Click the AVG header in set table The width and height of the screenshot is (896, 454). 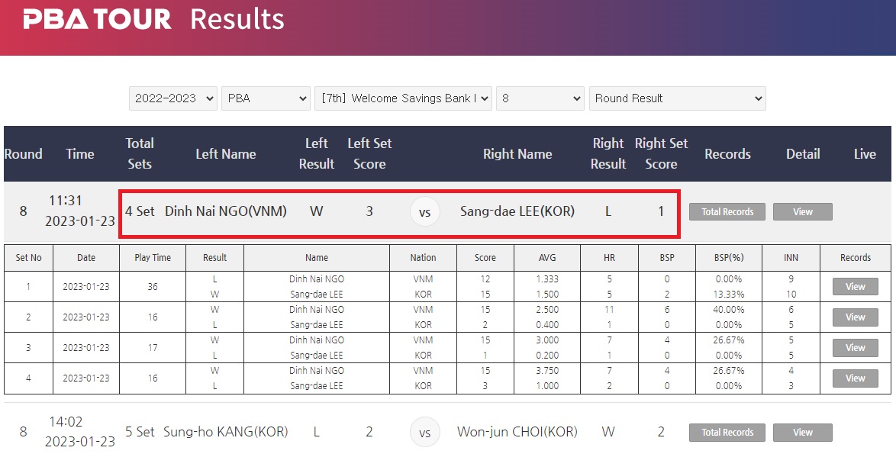[x=547, y=258]
